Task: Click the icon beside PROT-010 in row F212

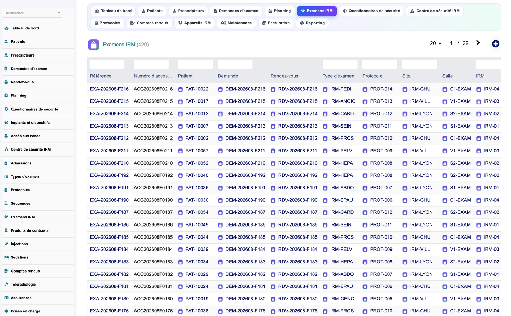Action: tap(365, 139)
